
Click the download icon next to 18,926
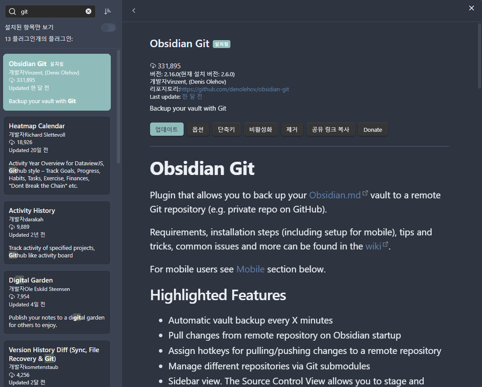12,142
